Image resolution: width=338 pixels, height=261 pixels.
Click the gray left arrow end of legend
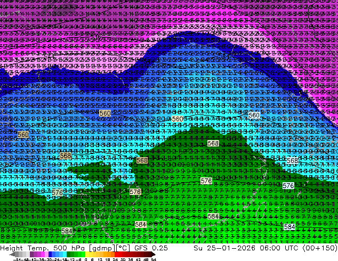click(12, 255)
